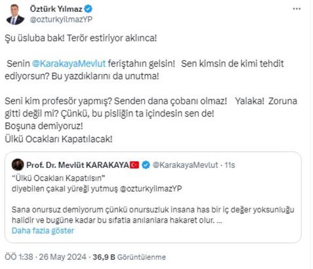
Task: Open Prof. Dr. Mevlüt KARAKAYA's name link
Action: pos(77,165)
